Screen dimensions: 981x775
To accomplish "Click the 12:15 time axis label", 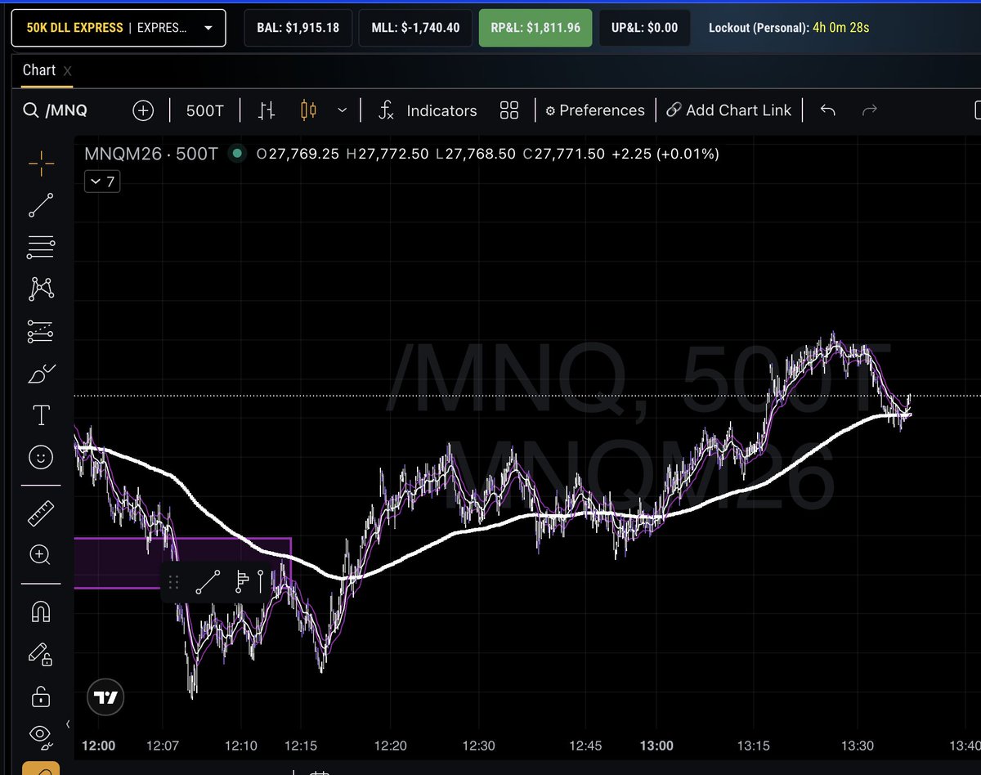I will pos(300,746).
